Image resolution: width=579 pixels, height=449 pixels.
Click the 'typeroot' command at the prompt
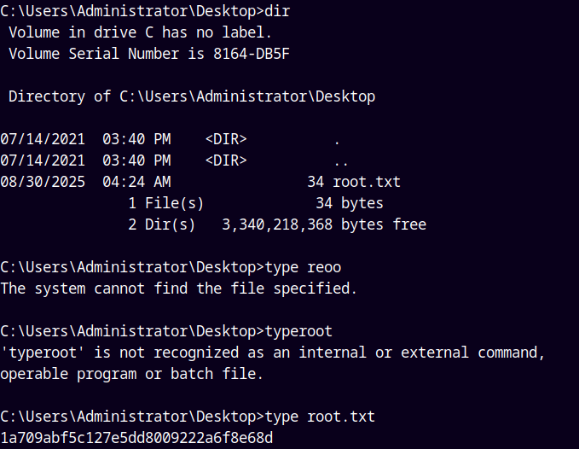click(298, 331)
